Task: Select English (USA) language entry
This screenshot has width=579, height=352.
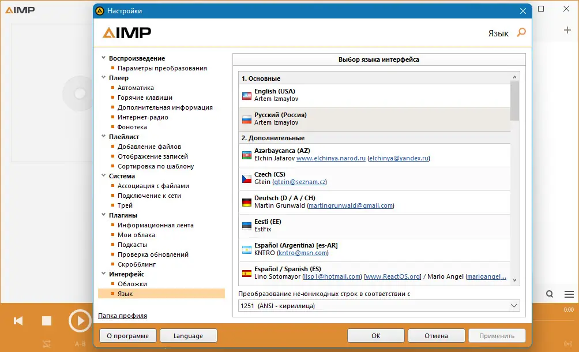Action: click(374, 96)
